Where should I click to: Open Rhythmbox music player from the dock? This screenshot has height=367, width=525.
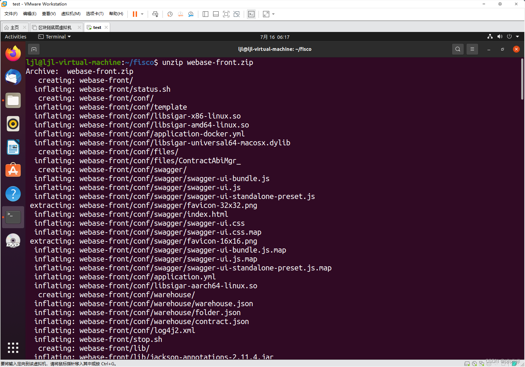13,124
